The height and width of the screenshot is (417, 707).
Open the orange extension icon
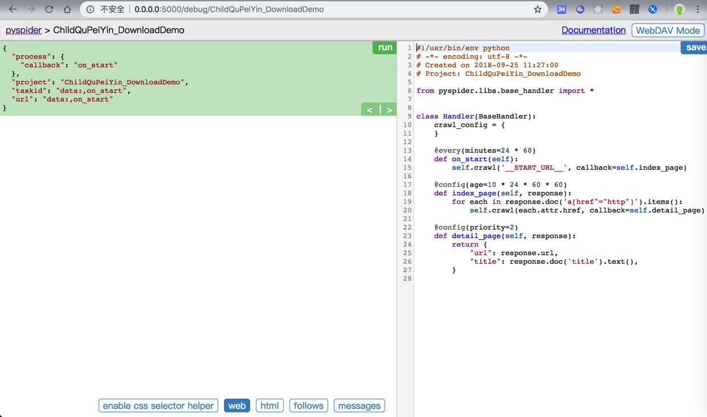click(616, 9)
